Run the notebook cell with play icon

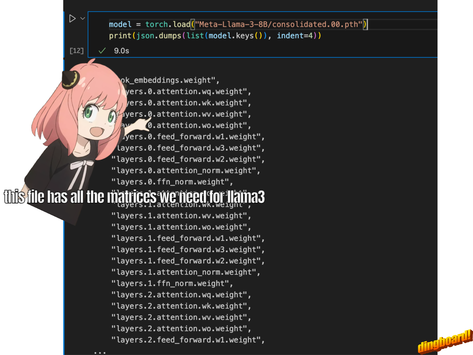72,18
